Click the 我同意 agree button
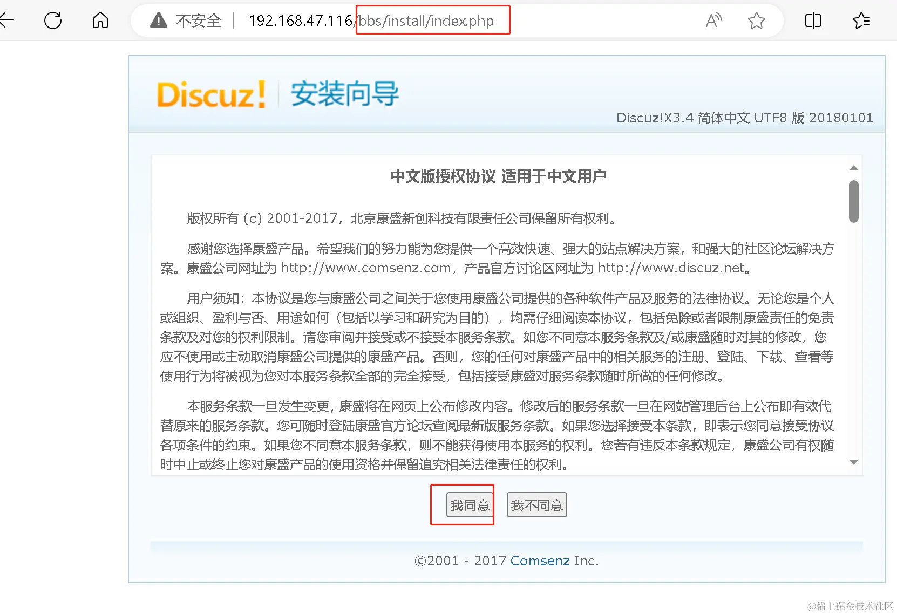Viewport: 897px width, 615px height. pyautogui.click(x=470, y=505)
